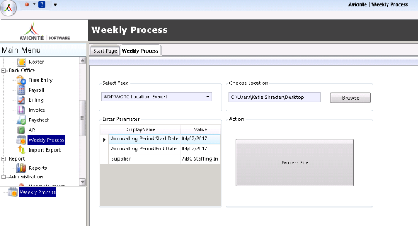Edit the Start Date value 04/02/2017

tap(200, 139)
